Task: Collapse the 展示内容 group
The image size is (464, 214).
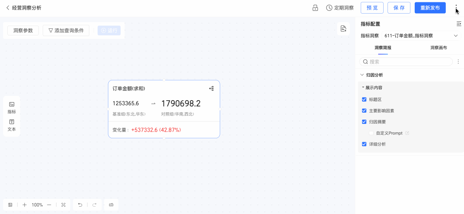Action: pos(363,88)
